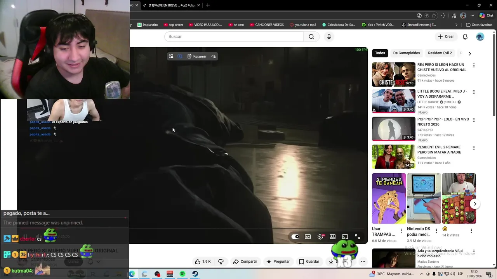Image resolution: width=497 pixels, height=279 pixels.
Task: Select the Resident Evil 2 filter chip
Action: point(440,53)
